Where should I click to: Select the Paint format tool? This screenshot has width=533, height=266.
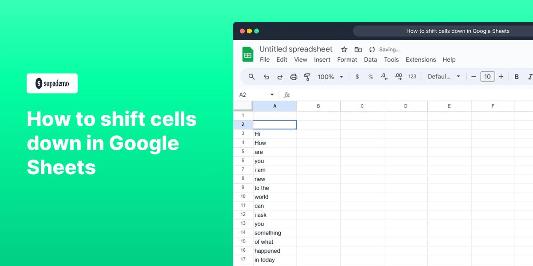(307, 76)
